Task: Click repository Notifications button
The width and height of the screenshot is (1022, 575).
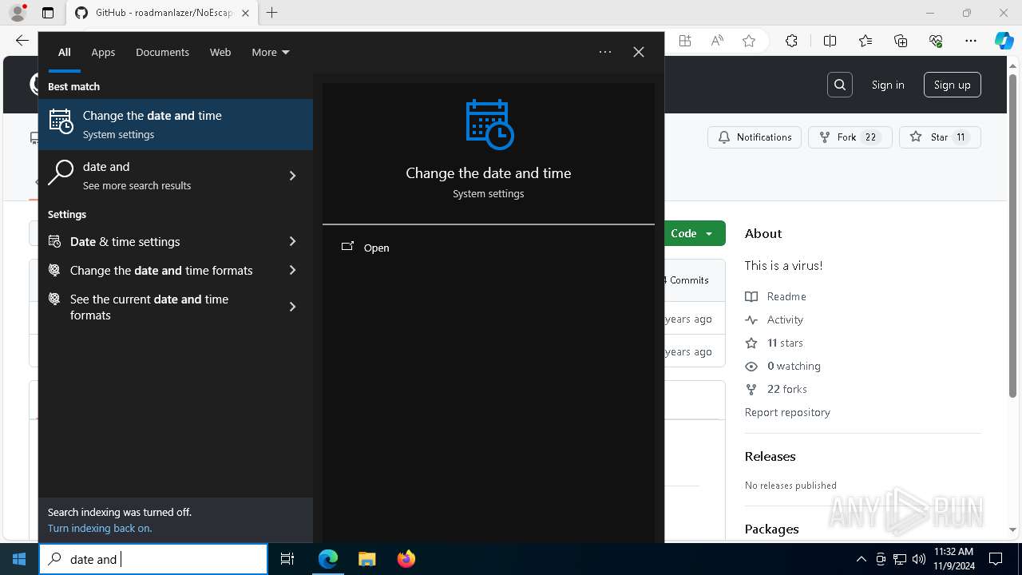Action: click(x=755, y=137)
